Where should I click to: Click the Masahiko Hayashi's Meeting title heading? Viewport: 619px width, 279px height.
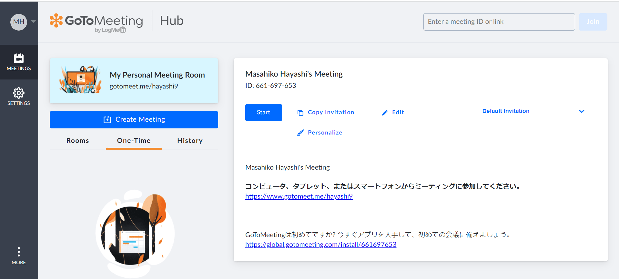pos(294,74)
